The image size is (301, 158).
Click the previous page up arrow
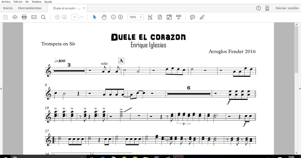tap(57, 17)
